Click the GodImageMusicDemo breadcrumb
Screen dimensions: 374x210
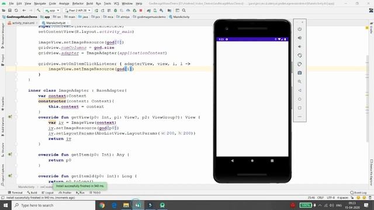[20, 17]
